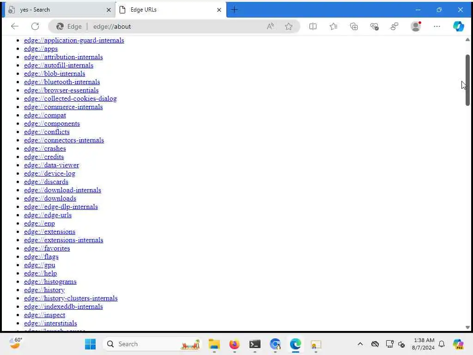Viewport: 473px width, 355px height.
Task: Open the edge://crashes link
Action: [x=45, y=148]
